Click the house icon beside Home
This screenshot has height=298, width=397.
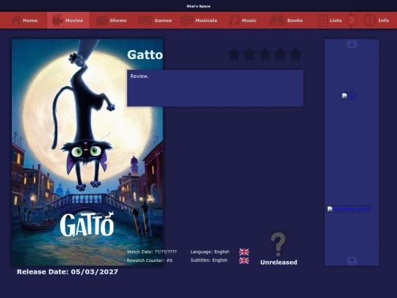(x=16, y=21)
